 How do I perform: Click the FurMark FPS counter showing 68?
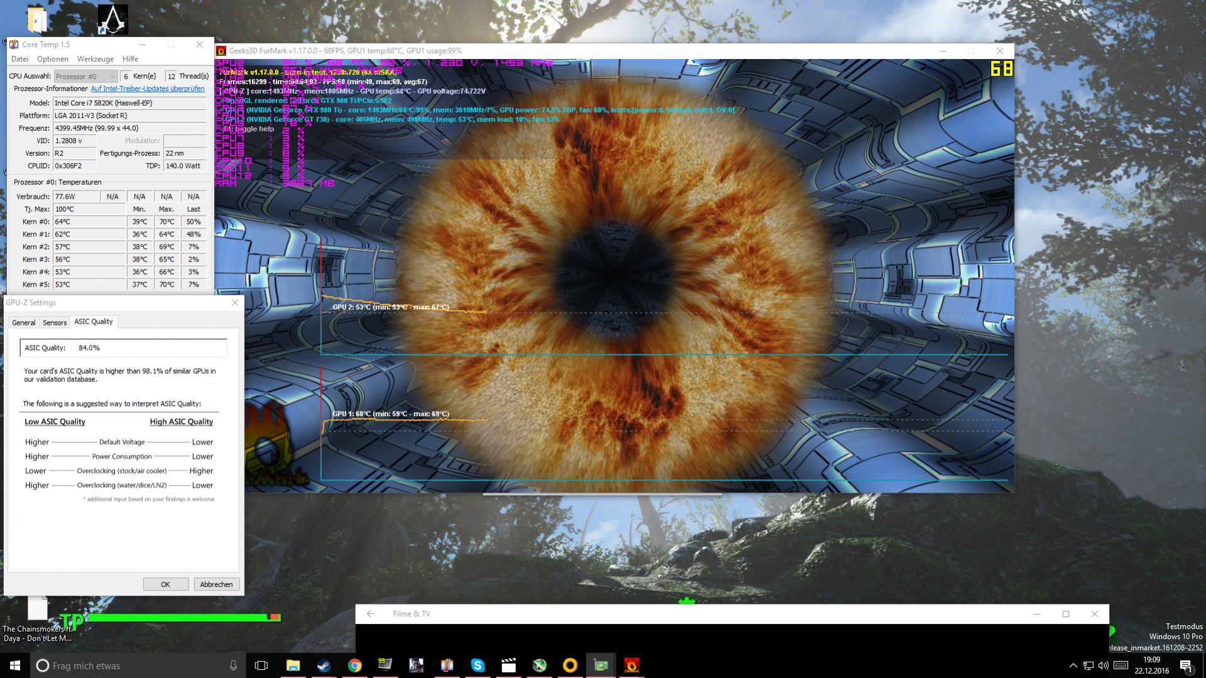(x=1002, y=68)
